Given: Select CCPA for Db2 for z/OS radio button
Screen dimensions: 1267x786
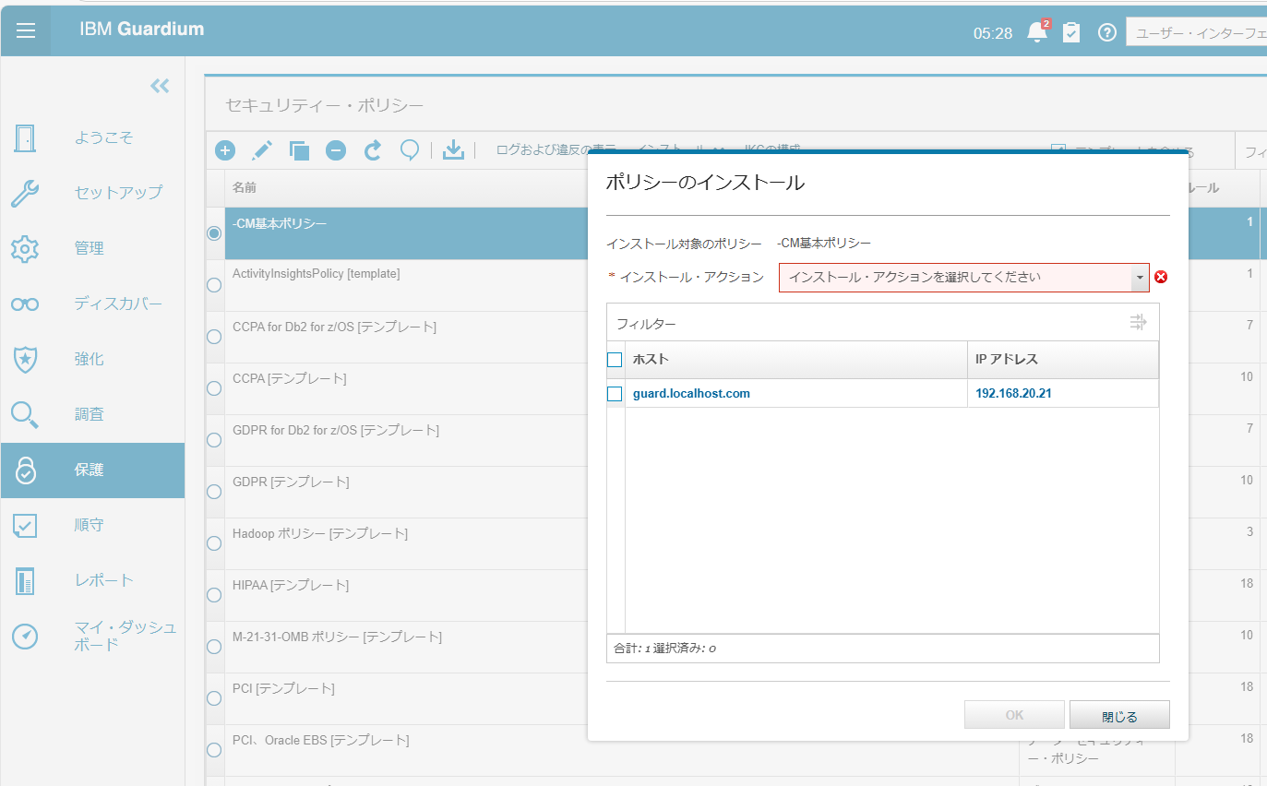Looking at the screenshot, I should coord(214,337).
